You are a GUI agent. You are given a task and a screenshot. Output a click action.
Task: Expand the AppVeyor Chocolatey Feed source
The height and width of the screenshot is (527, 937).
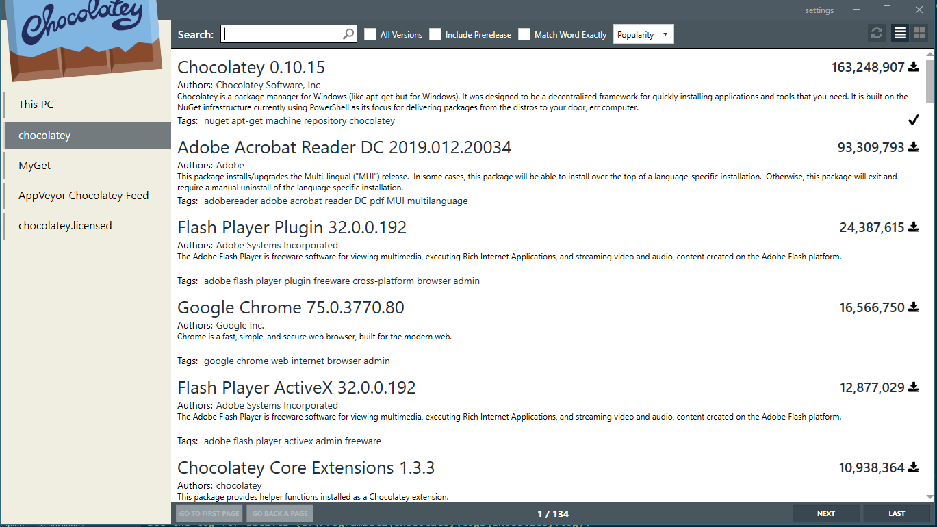click(x=84, y=195)
